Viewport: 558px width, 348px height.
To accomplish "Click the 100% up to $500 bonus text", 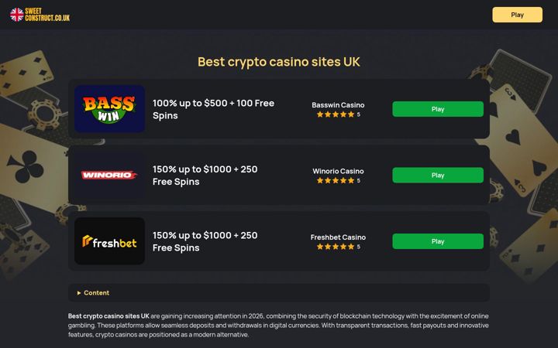I will click(x=214, y=109).
